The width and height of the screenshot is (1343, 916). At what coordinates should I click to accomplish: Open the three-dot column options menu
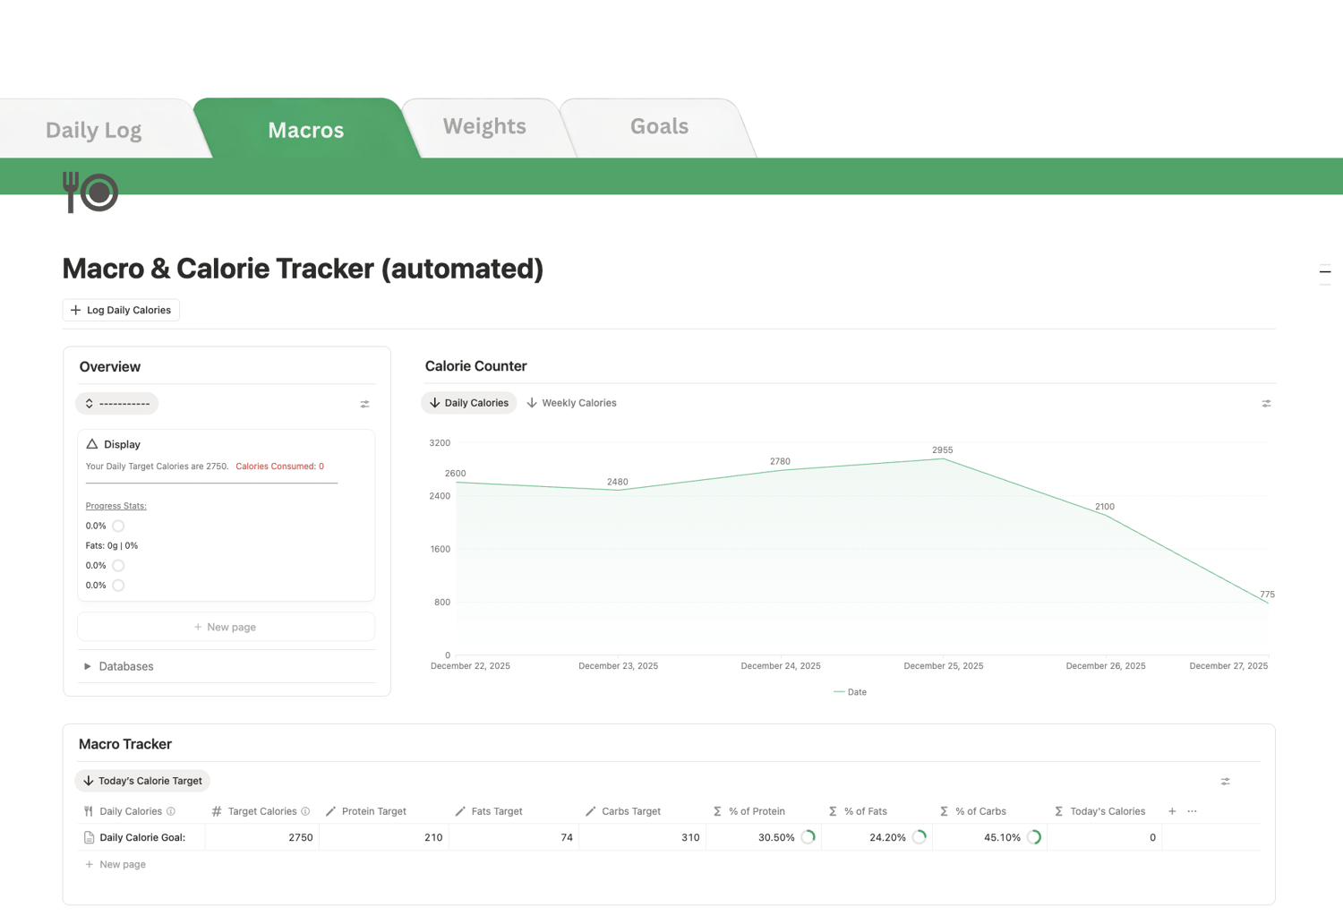coord(1193,811)
